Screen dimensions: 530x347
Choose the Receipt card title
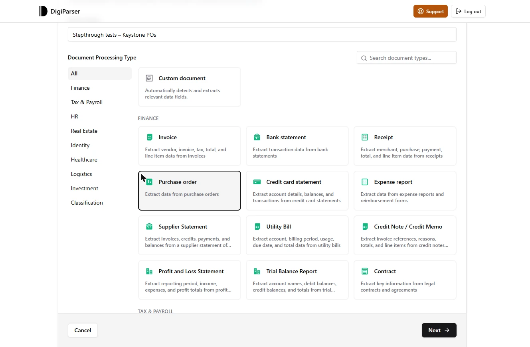384,137
